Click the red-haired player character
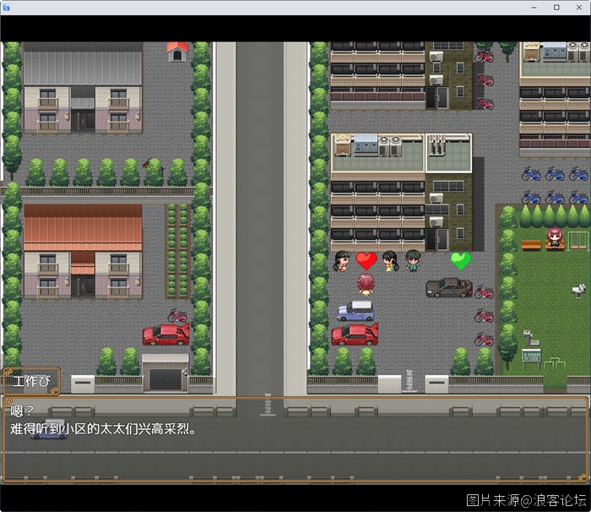Screen dimensions: 591x512 pos(366,284)
